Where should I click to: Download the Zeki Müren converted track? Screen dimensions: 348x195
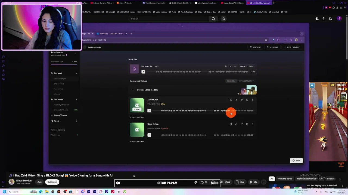[x=236, y=100]
